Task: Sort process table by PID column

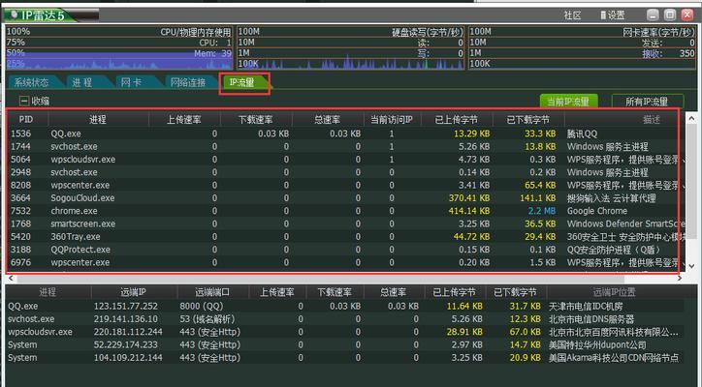Action: tap(26, 119)
